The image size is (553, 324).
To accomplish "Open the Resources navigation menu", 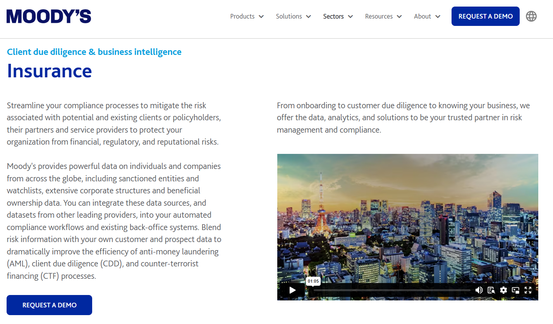I will 383,16.
